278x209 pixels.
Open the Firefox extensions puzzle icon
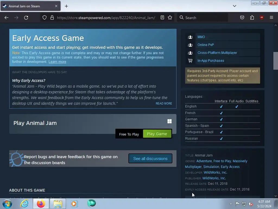tap(252, 17)
